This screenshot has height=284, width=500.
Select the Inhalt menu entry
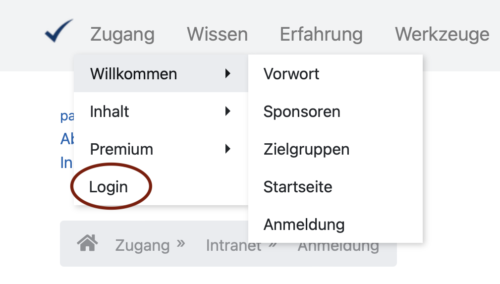click(110, 112)
